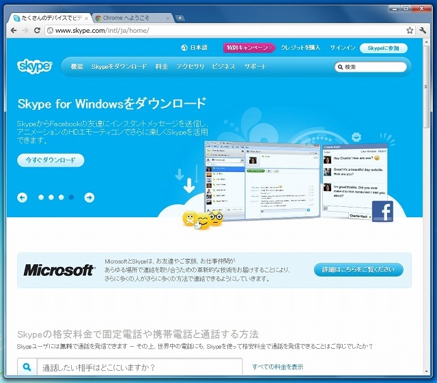Click the 特別キャンペーン banner button

point(249,48)
